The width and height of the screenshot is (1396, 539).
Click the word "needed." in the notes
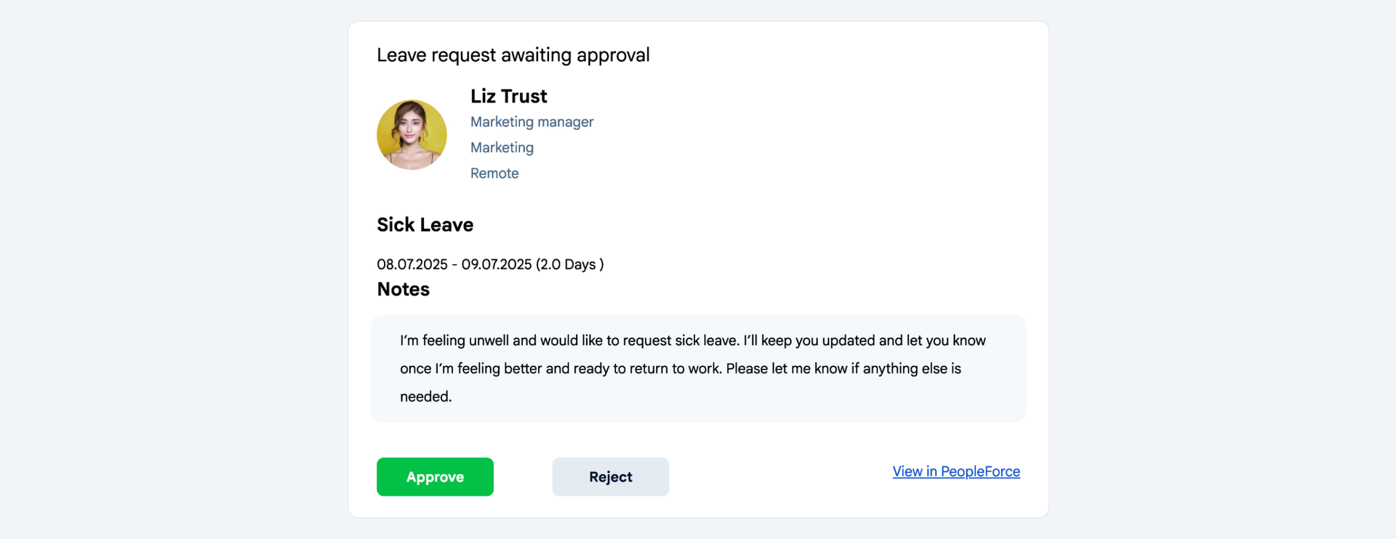[425, 397]
